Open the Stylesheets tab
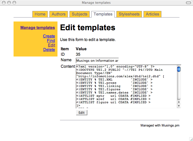 coord(129,14)
